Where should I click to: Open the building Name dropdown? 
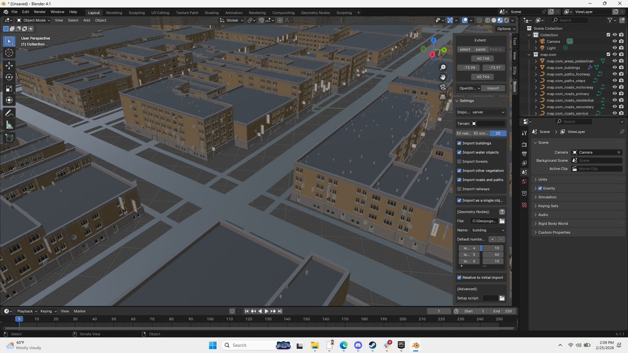point(488,230)
